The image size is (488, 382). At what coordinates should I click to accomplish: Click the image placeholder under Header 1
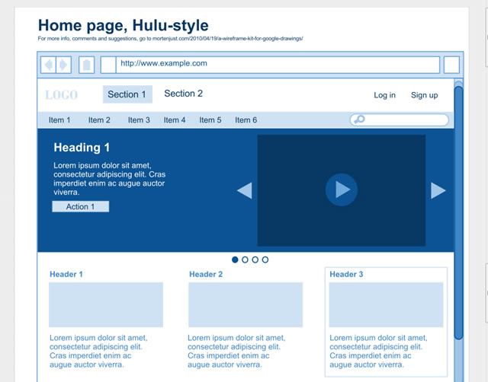106,304
